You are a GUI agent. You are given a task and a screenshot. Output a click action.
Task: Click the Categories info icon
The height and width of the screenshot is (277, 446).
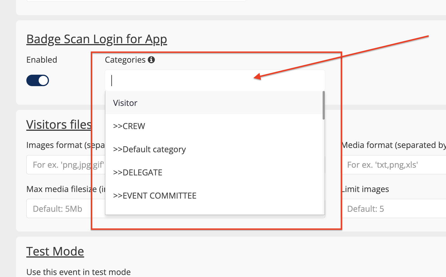[151, 60]
